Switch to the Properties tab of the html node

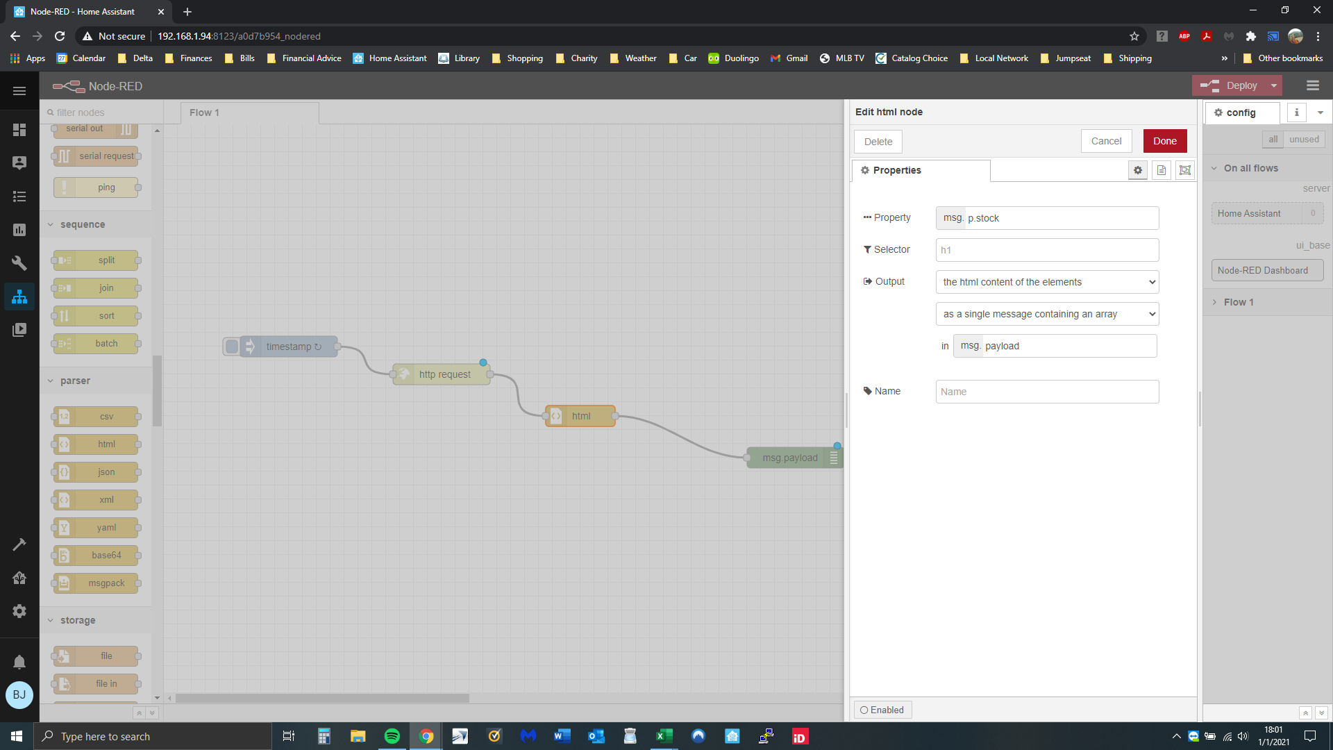(x=896, y=170)
